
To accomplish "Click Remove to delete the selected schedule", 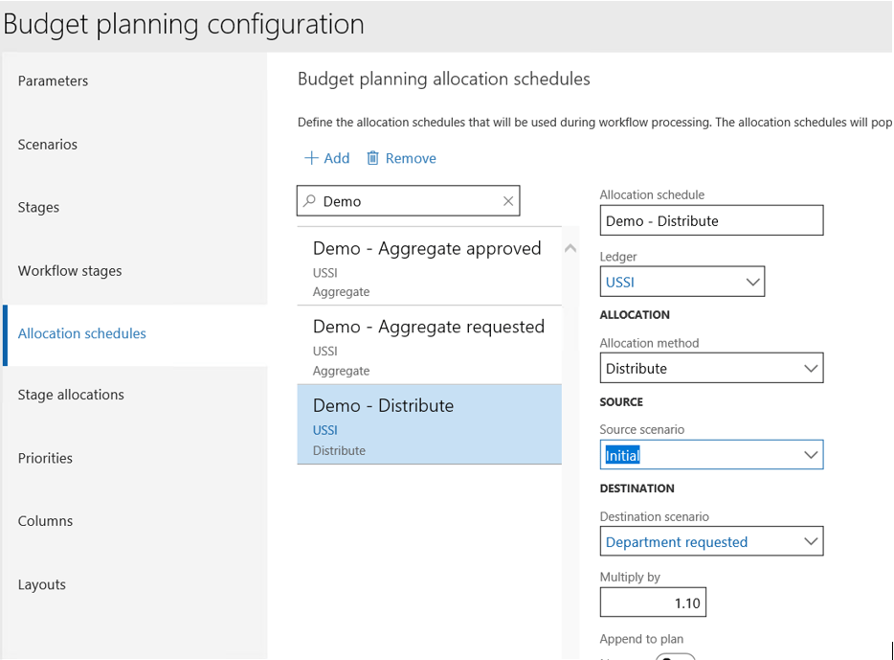I will tap(410, 157).
